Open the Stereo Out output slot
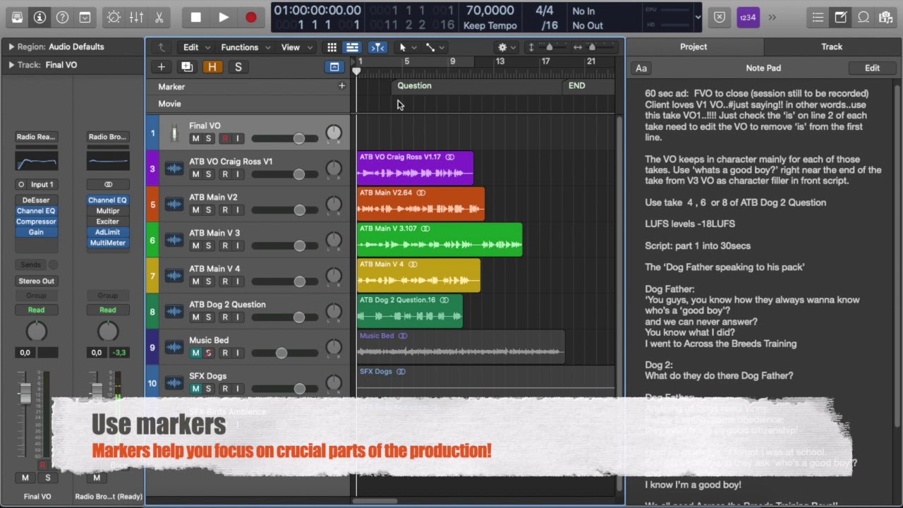This screenshot has height=508, width=903. point(36,281)
